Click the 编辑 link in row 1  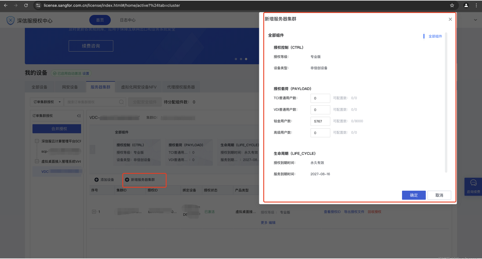coord(272,223)
